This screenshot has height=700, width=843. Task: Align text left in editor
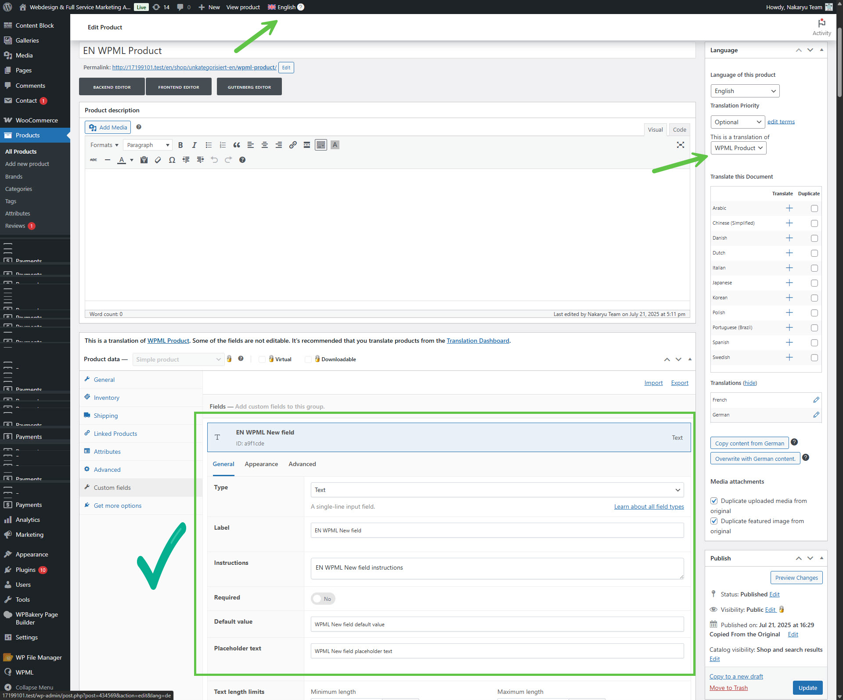[251, 145]
